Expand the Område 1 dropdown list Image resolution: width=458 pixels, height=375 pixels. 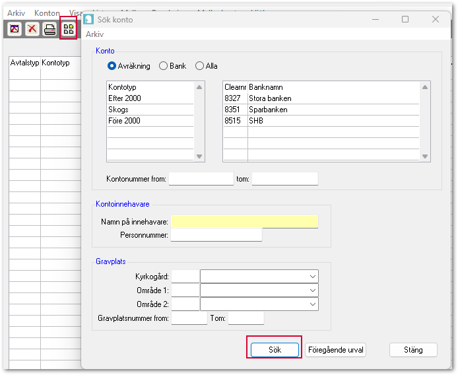click(312, 290)
